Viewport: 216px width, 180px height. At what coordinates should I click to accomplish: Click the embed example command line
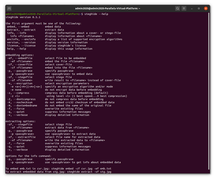(59, 169)
